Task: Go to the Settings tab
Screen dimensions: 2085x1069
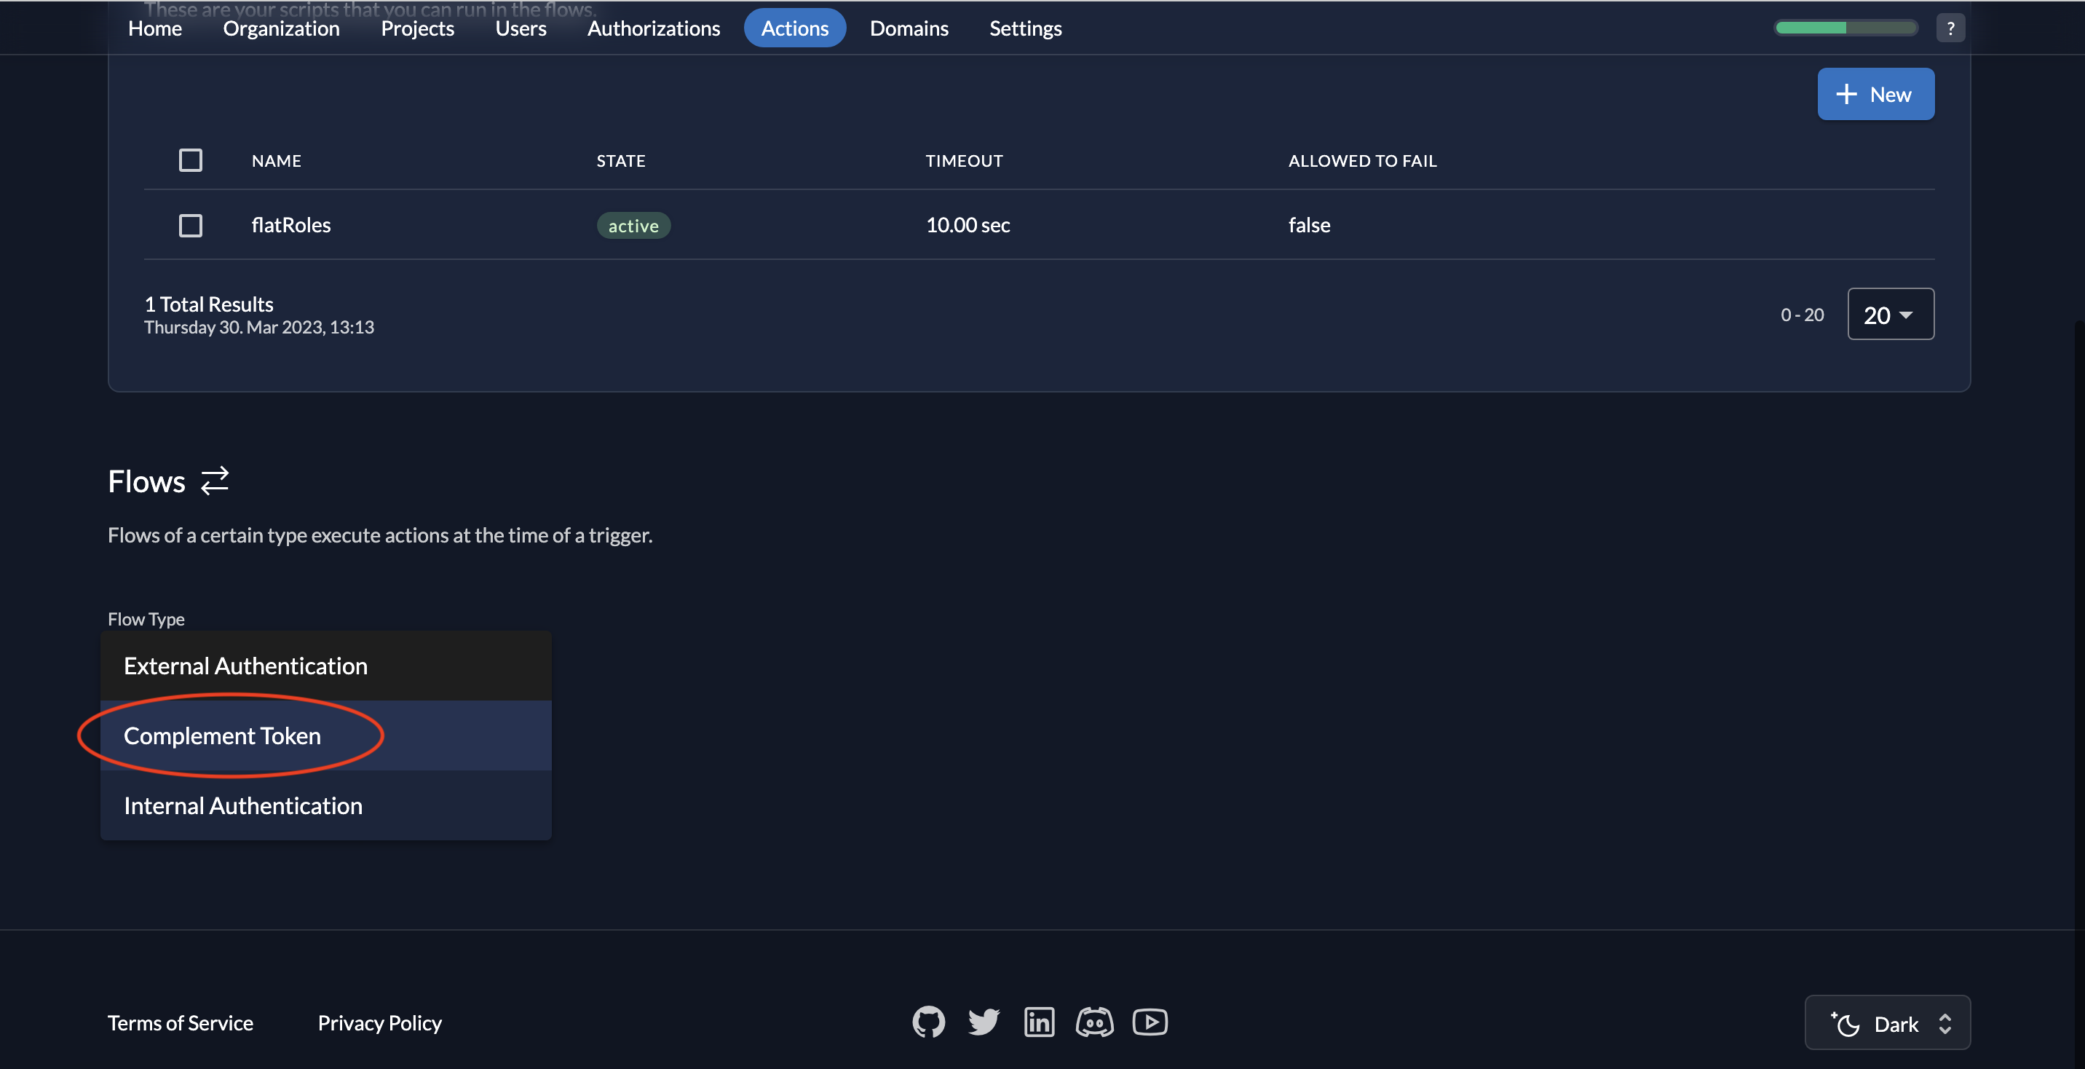Action: 1026,28
